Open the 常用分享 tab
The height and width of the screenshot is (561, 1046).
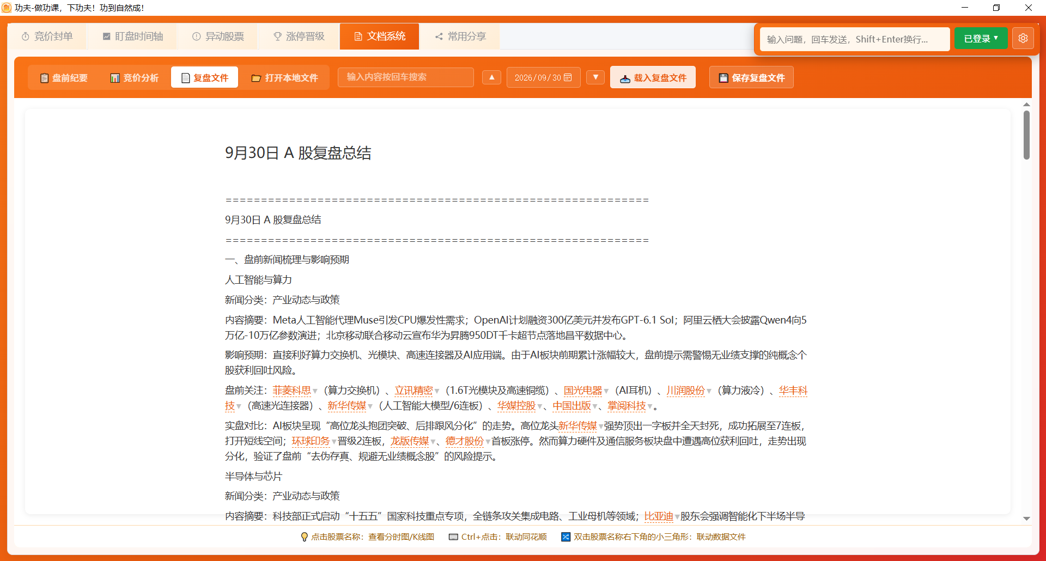pos(460,36)
